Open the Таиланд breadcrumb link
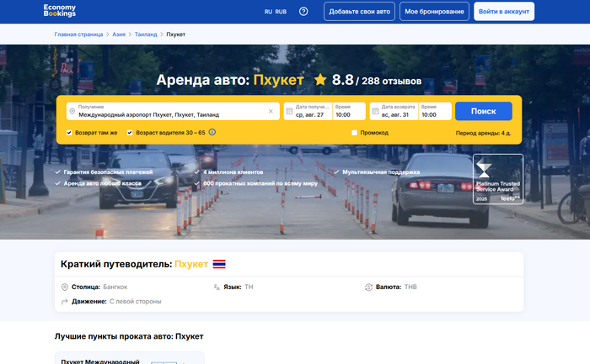 tap(146, 34)
